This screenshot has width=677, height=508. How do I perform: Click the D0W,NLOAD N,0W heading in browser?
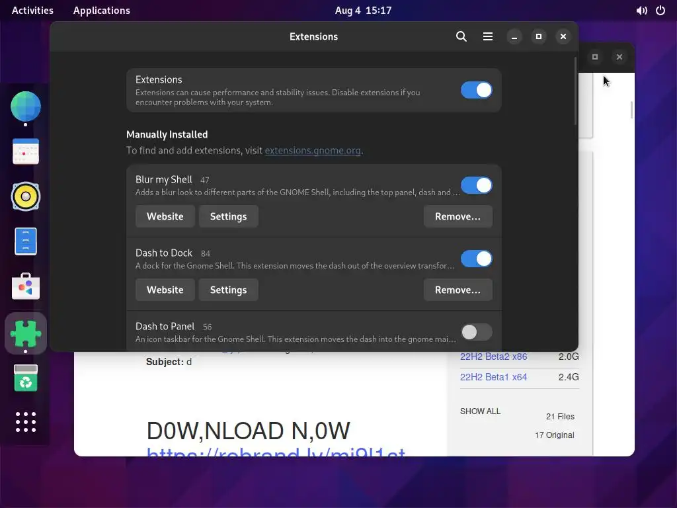tap(249, 431)
